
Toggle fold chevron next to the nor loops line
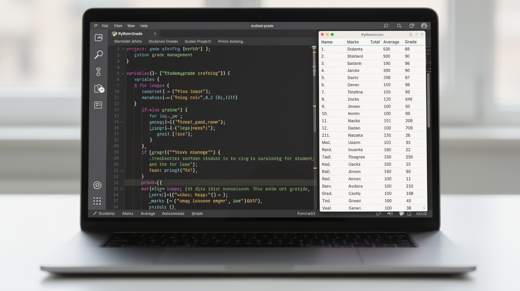click(122, 189)
